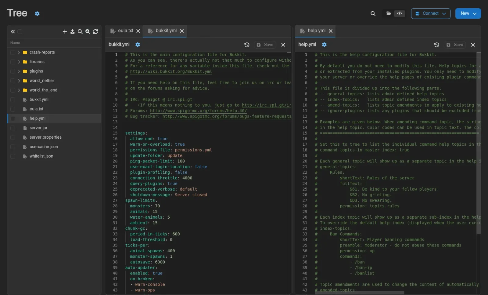
Task: Click the search icon in the file tree toolbar
Action: click(x=80, y=31)
